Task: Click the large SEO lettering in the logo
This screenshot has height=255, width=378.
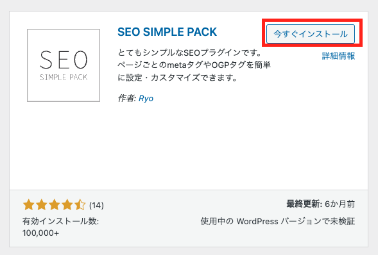Action: pyautogui.click(x=64, y=60)
